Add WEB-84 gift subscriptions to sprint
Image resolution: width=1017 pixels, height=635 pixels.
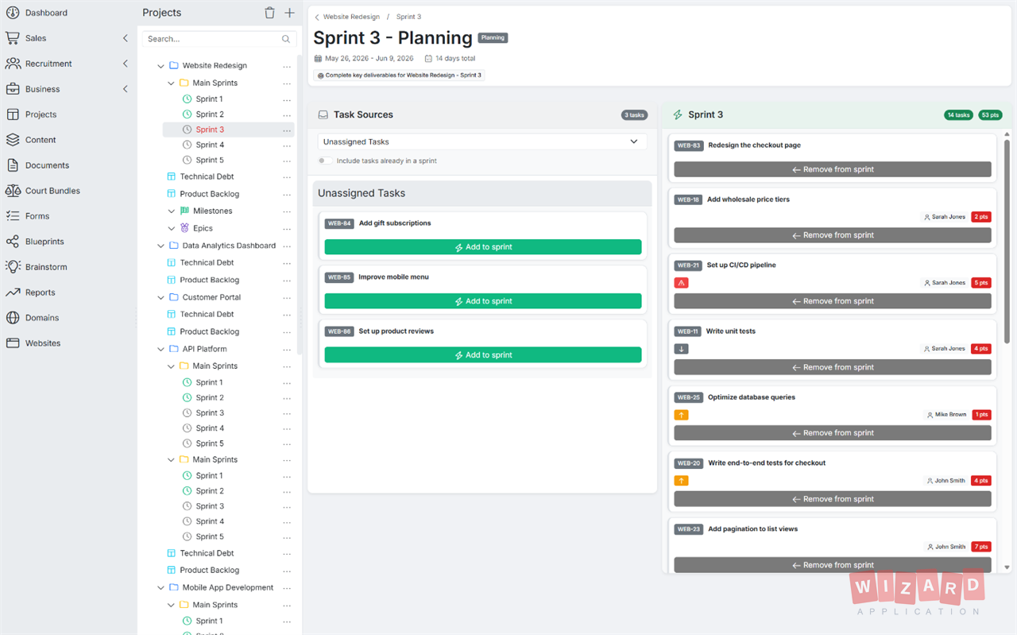pos(483,247)
